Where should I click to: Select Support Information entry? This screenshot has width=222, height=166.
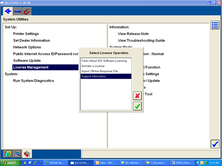(x=106, y=77)
